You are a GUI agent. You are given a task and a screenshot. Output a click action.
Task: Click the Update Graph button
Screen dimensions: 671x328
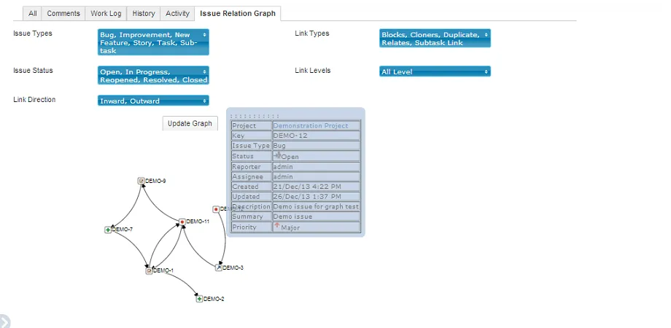(190, 123)
